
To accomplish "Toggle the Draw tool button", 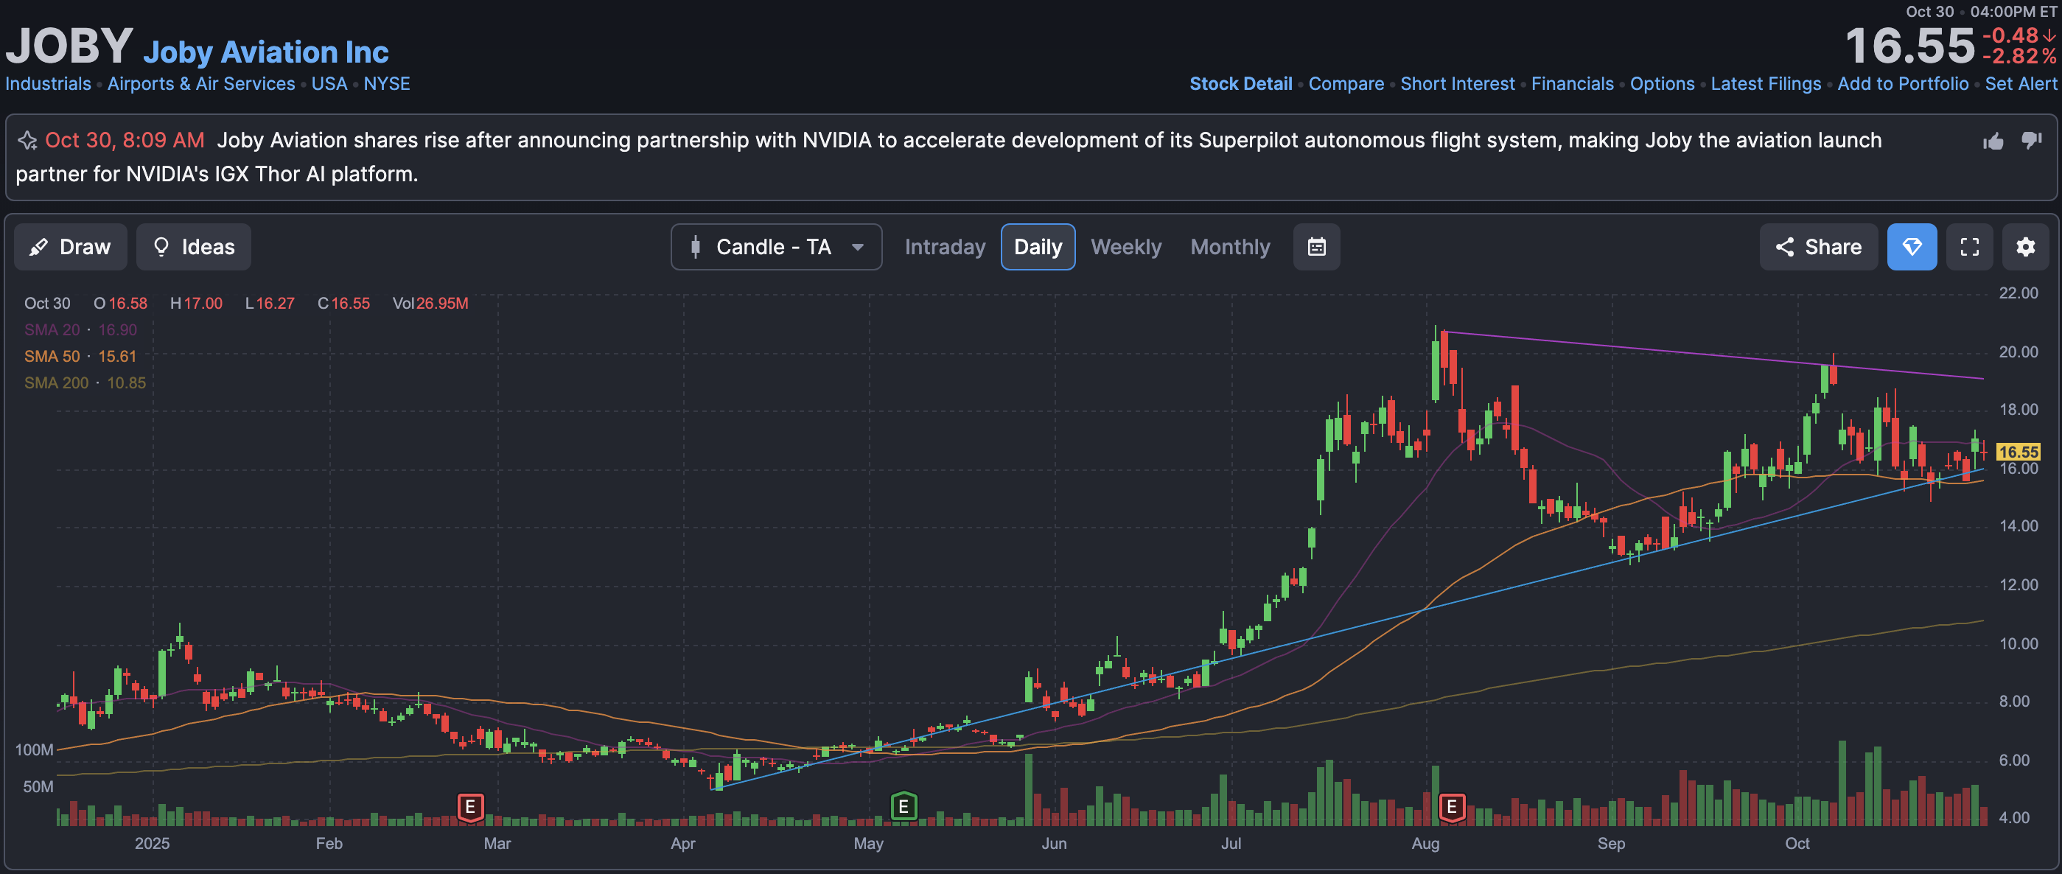I will point(71,247).
